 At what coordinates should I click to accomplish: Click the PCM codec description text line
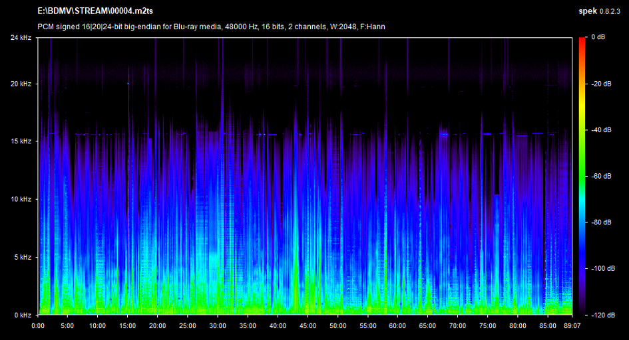[x=211, y=27]
